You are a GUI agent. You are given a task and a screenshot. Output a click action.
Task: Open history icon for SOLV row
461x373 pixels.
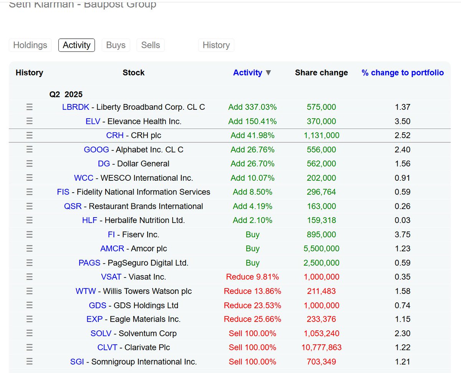coord(30,333)
